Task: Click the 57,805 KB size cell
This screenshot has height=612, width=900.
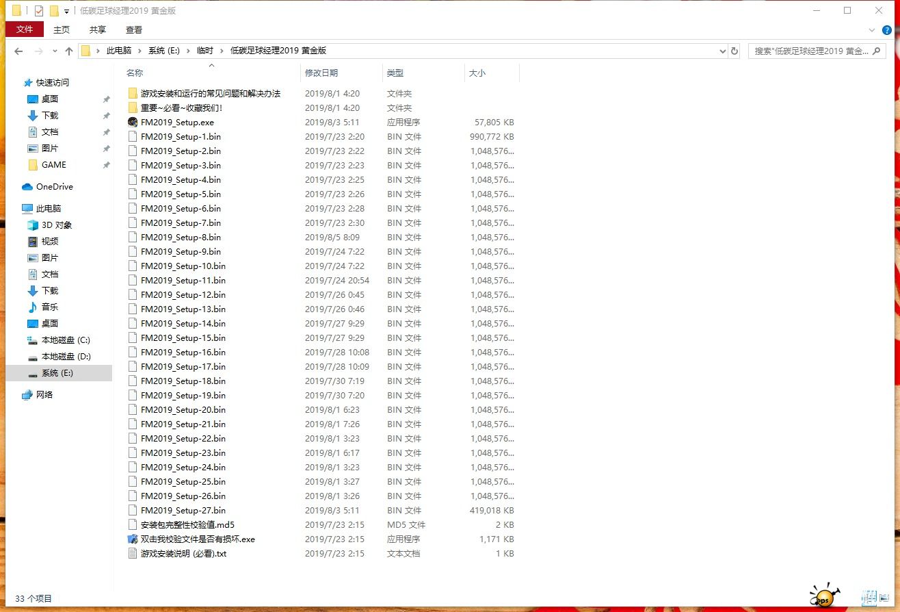Action: (x=494, y=122)
